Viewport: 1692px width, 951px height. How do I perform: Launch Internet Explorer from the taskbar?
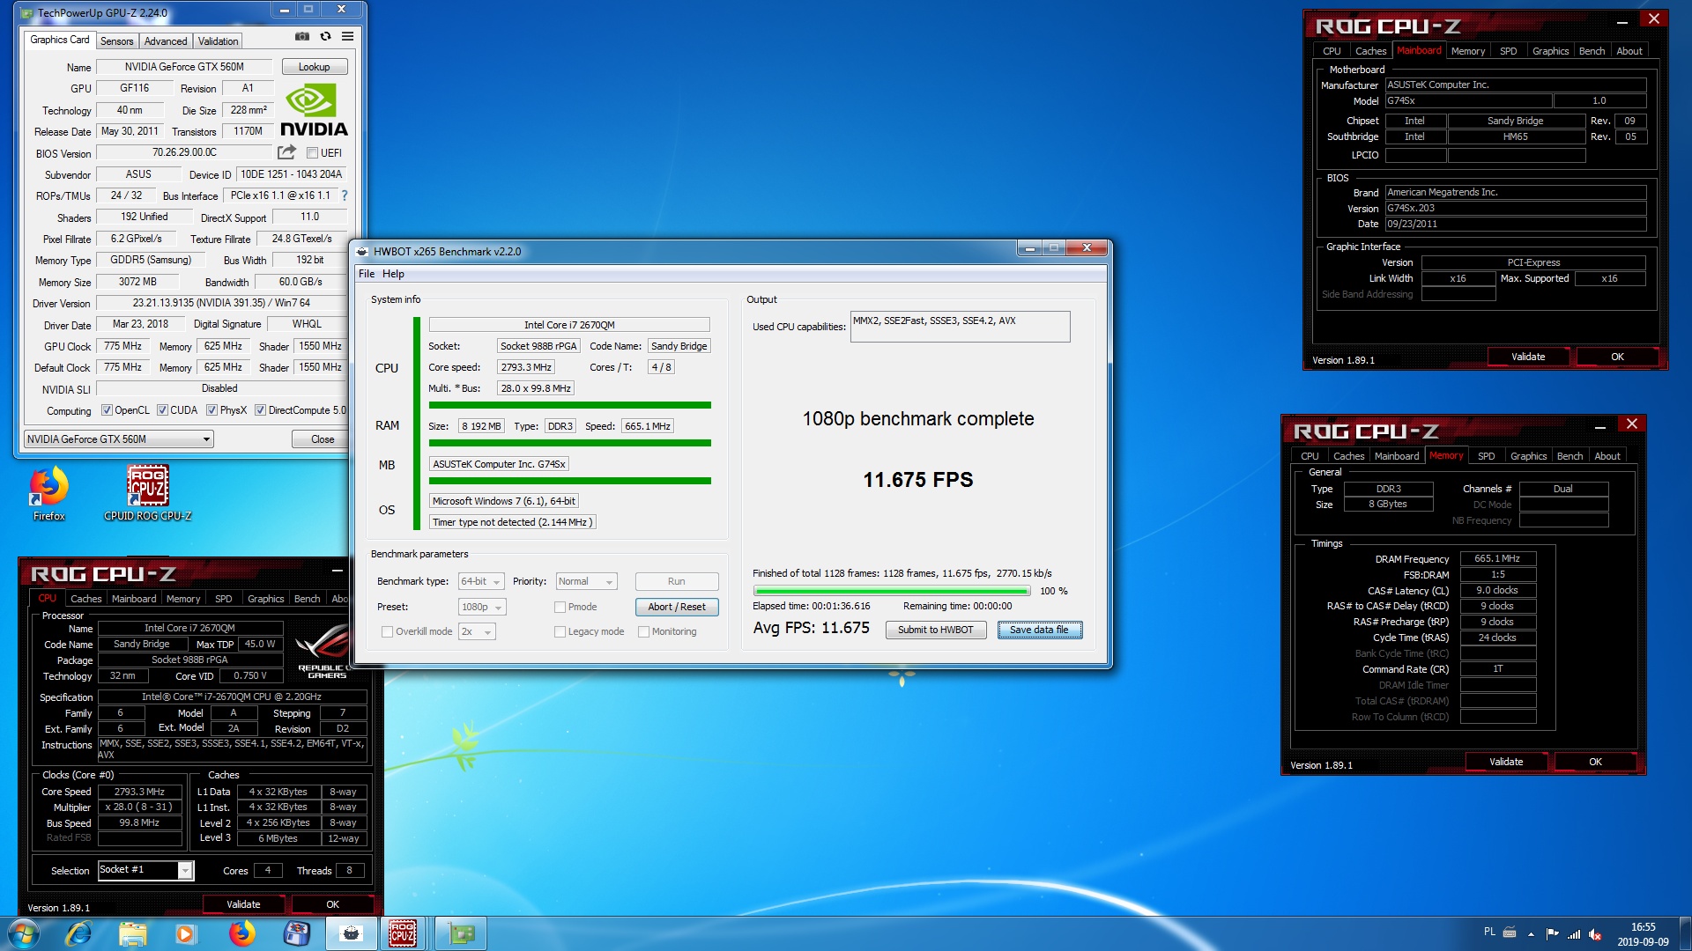[x=78, y=933]
